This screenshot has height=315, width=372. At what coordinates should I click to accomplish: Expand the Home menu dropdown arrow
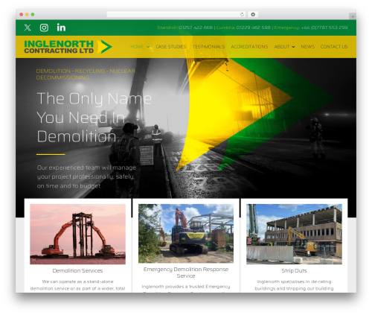point(148,47)
